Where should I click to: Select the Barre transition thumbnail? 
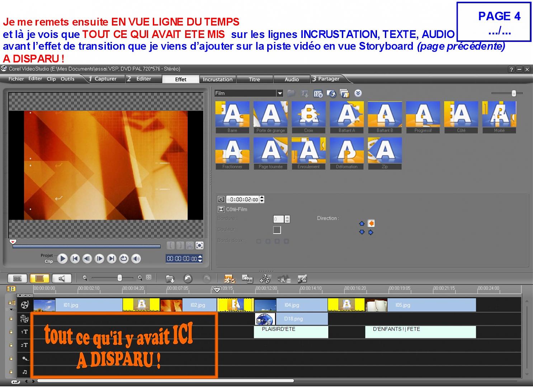click(232, 117)
